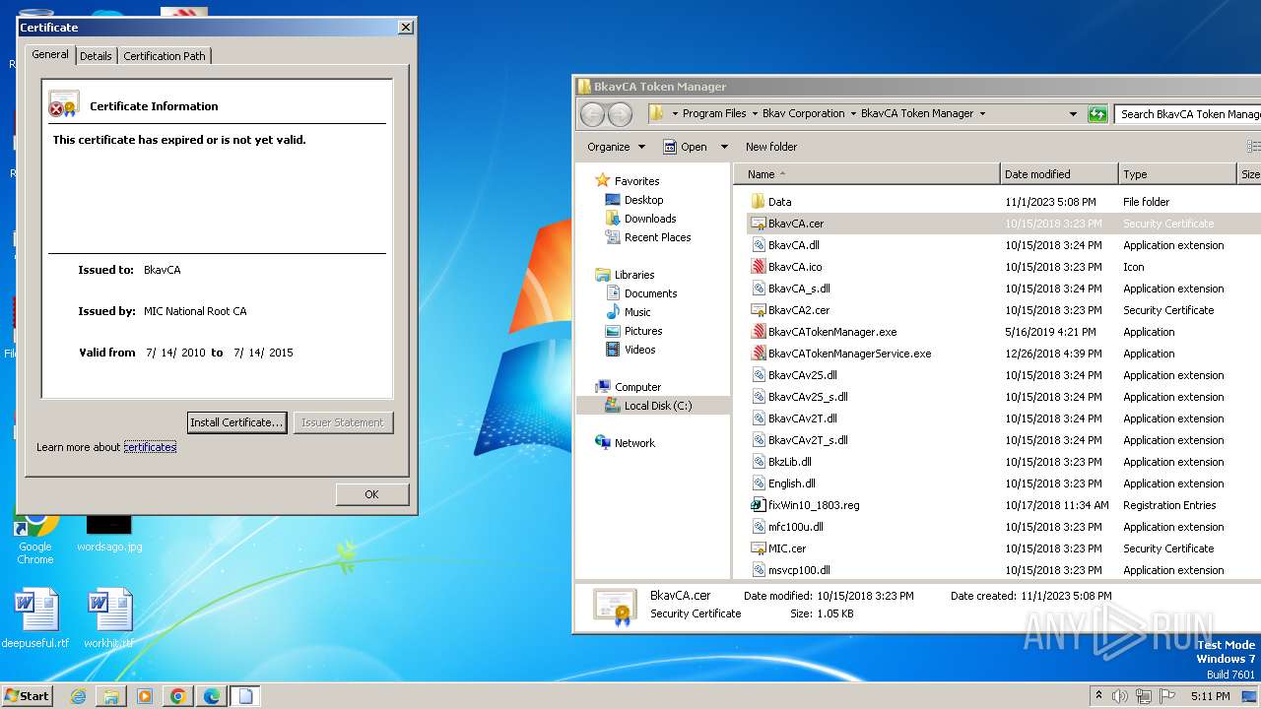Open the Windows Start menu
The width and height of the screenshot is (1261, 709).
coord(28,696)
